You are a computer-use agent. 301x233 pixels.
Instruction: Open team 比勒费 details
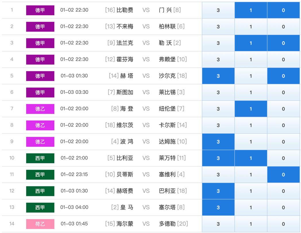(x=125, y=10)
